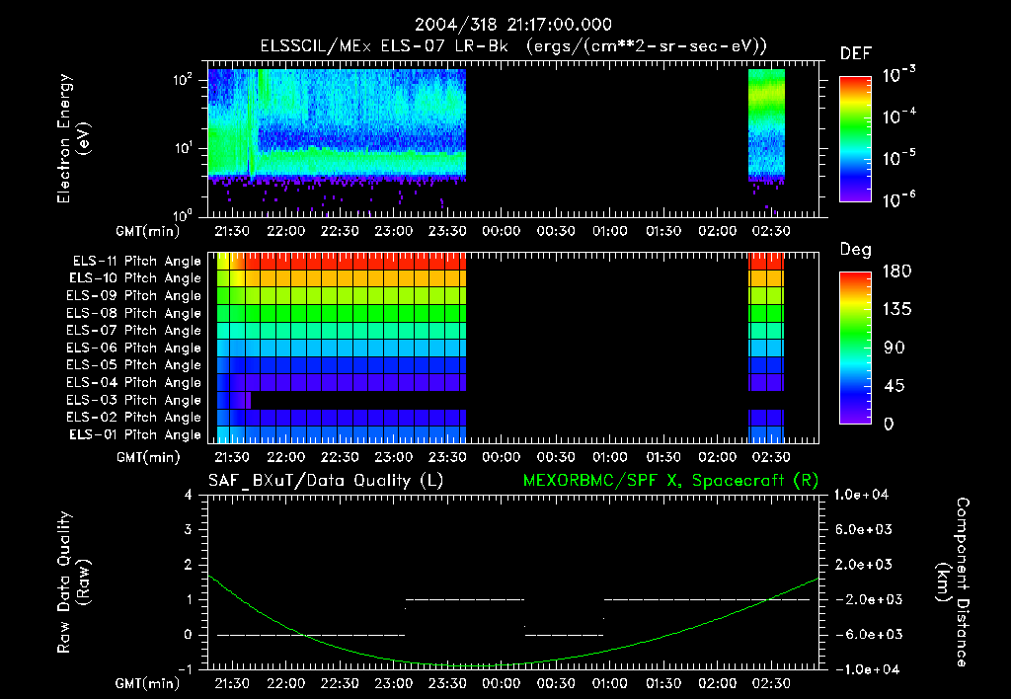Select the ELS-10 Pitch Angle label
1011x699 pixels.
[x=135, y=278]
